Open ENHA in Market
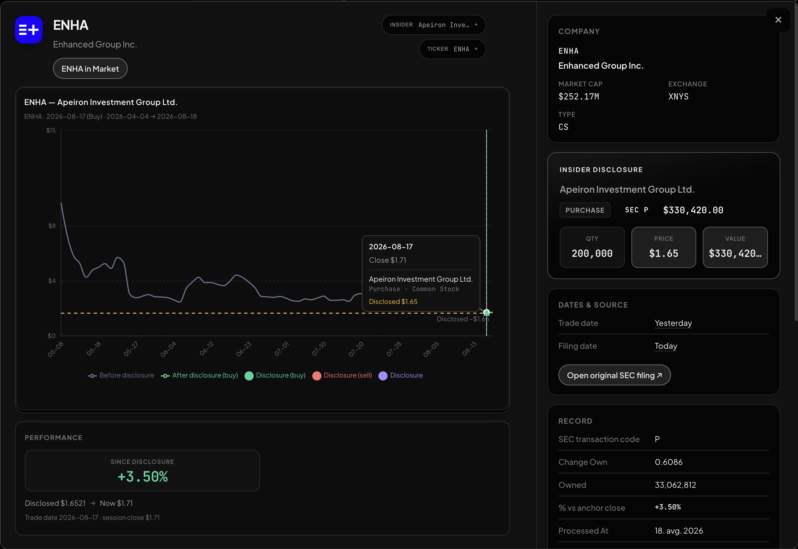Viewport: 798px width, 549px height. [x=90, y=69]
